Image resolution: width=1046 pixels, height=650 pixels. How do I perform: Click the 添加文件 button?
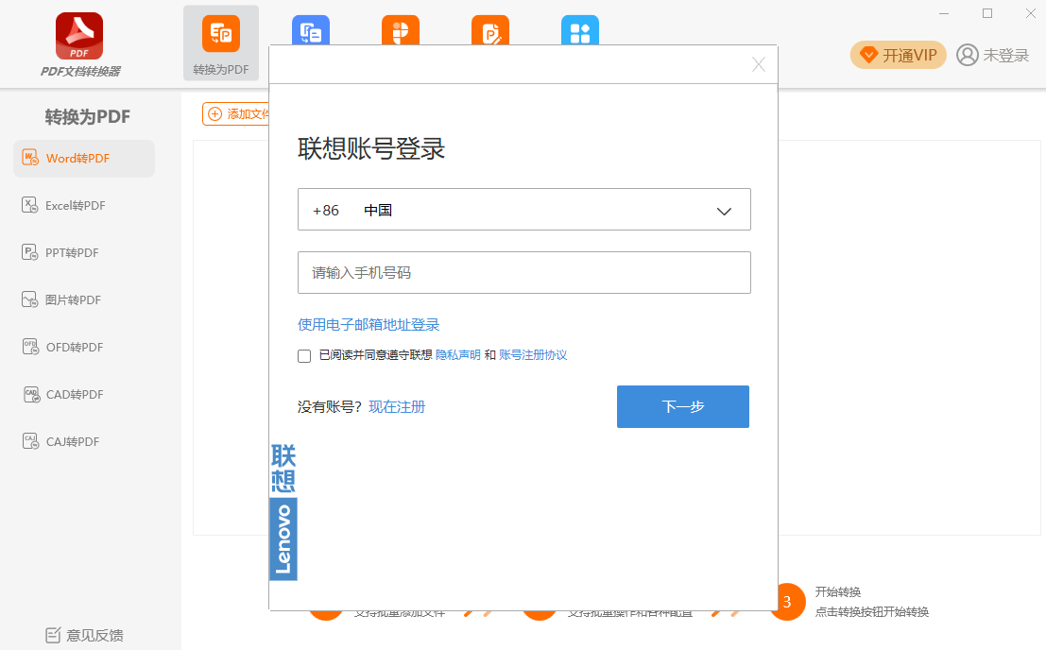pos(236,114)
